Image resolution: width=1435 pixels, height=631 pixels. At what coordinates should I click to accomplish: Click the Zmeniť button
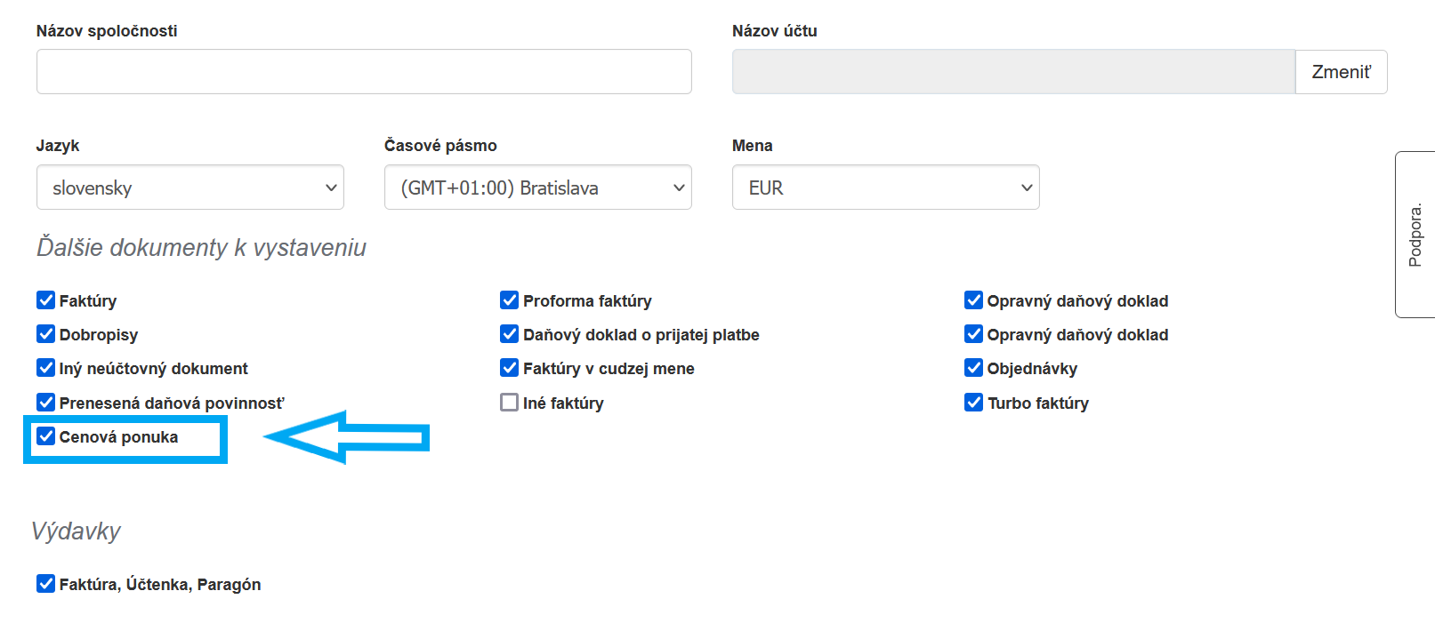pos(1341,72)
